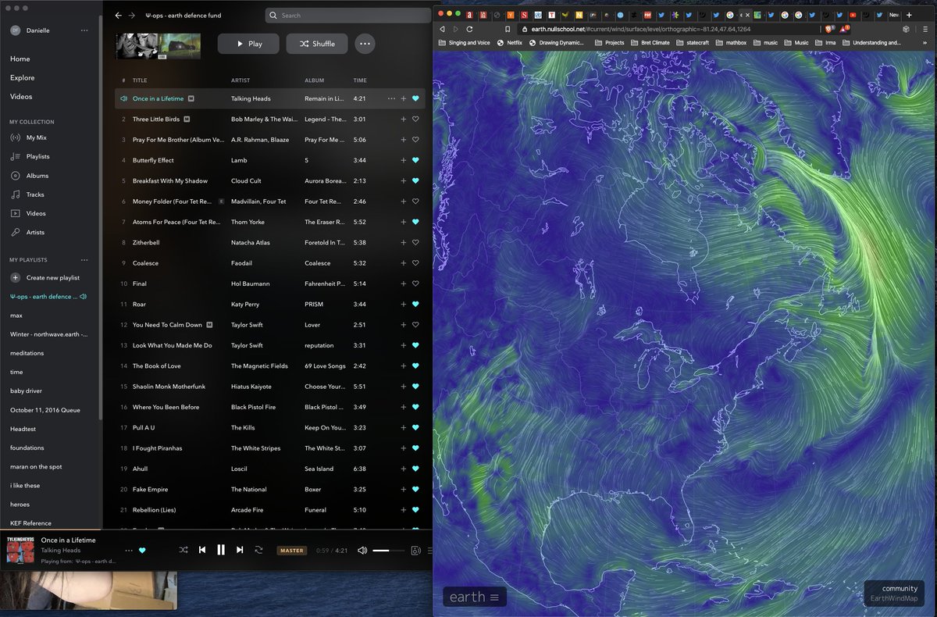Toggle favorite heart for Final
937x617 pixels.
pyautogui.click(x=415, y=284)
